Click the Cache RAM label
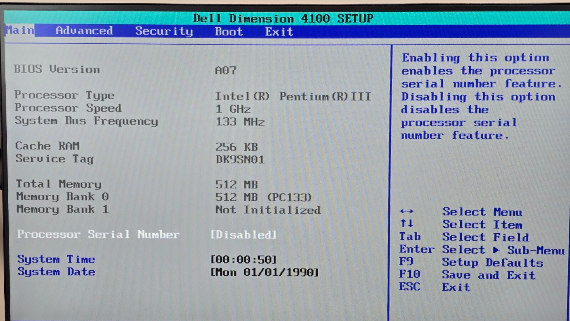 pos(47,146)
